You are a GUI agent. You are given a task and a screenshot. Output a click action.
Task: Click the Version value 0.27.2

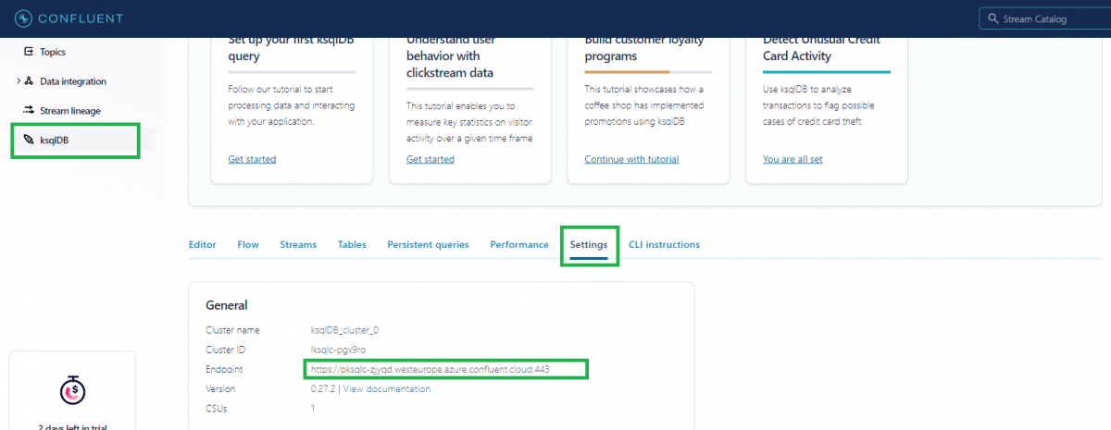323,389
